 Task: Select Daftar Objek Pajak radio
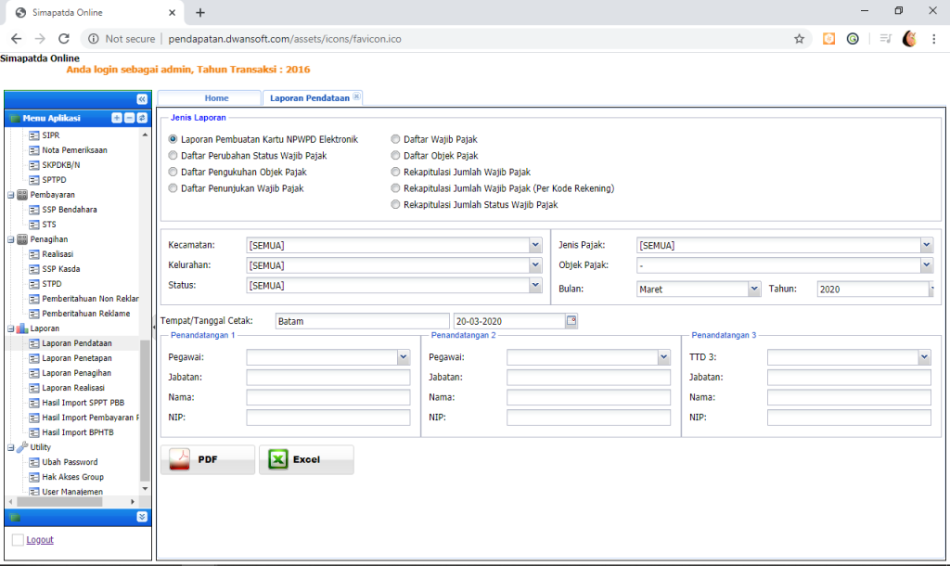pos(395,156)
